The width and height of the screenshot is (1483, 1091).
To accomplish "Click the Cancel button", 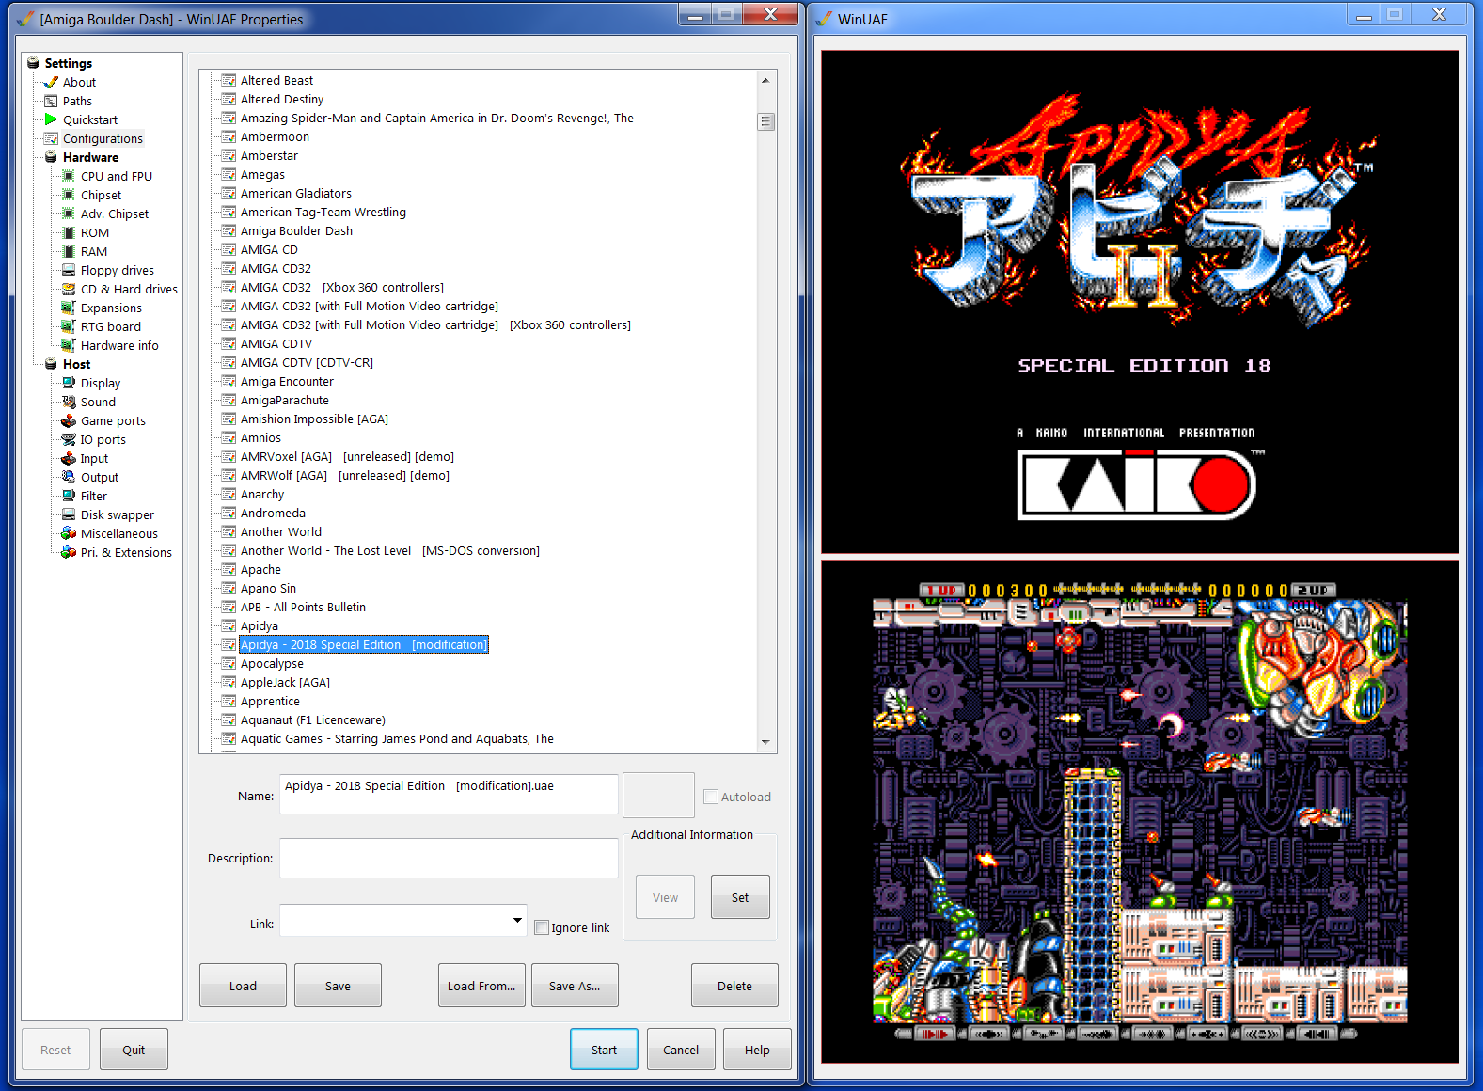I will [681, 1050].
